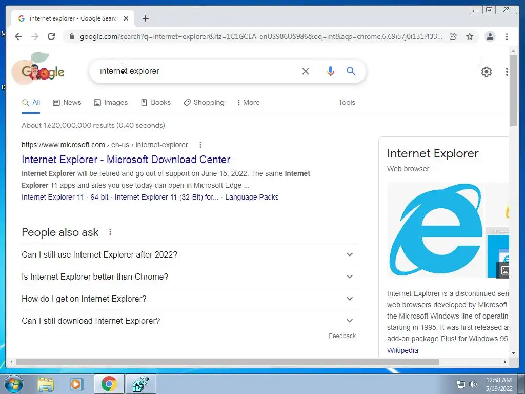
Task: Clear the search box text
Action: click(x=306, y=71)
